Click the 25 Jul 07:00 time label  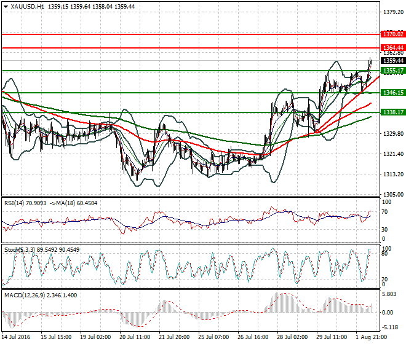[x=213, y=337]
